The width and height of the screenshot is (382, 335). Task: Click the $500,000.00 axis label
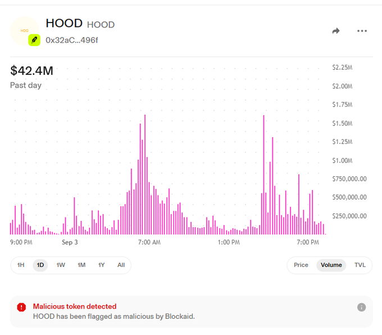pos(349,197)
